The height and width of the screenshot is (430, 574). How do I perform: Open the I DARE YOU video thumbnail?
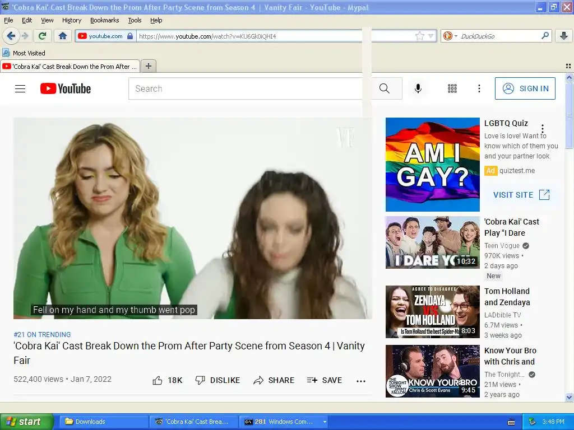(432, 242)
